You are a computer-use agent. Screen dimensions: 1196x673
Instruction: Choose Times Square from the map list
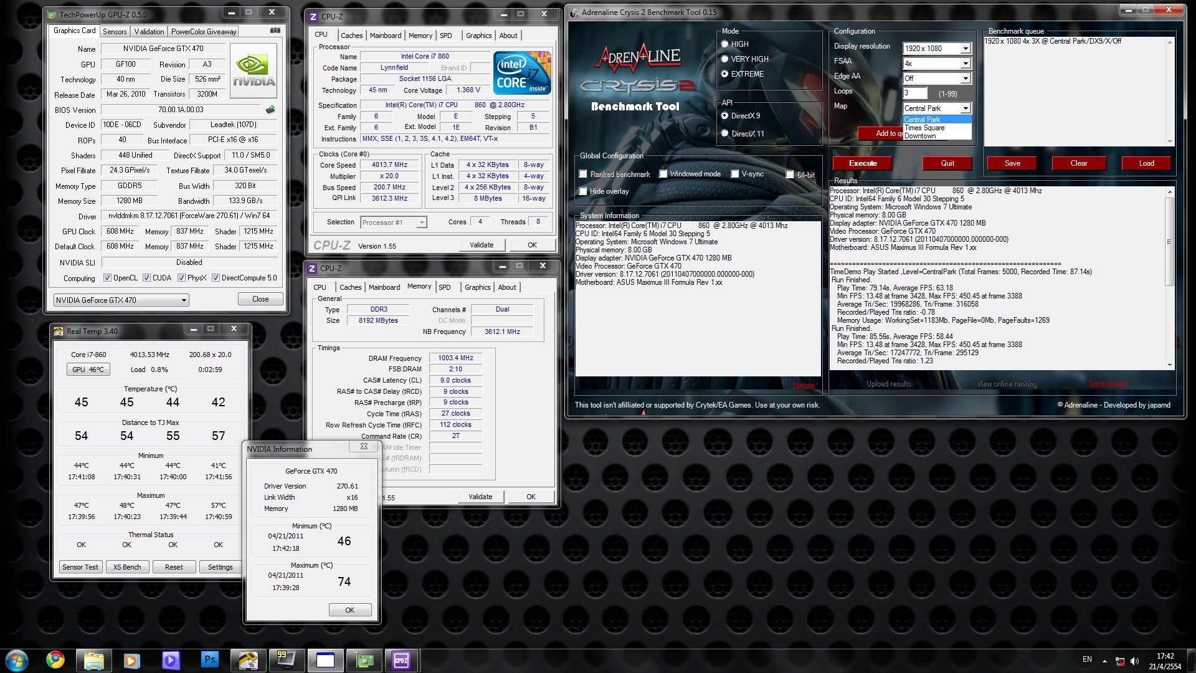point(924,128)
